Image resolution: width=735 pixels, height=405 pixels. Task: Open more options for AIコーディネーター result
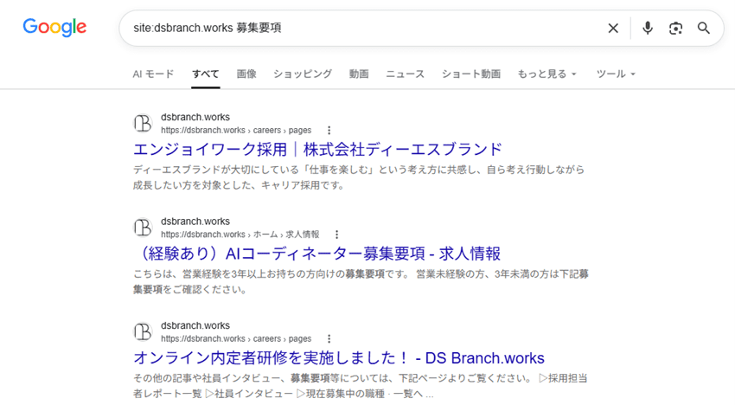point(336,235)
